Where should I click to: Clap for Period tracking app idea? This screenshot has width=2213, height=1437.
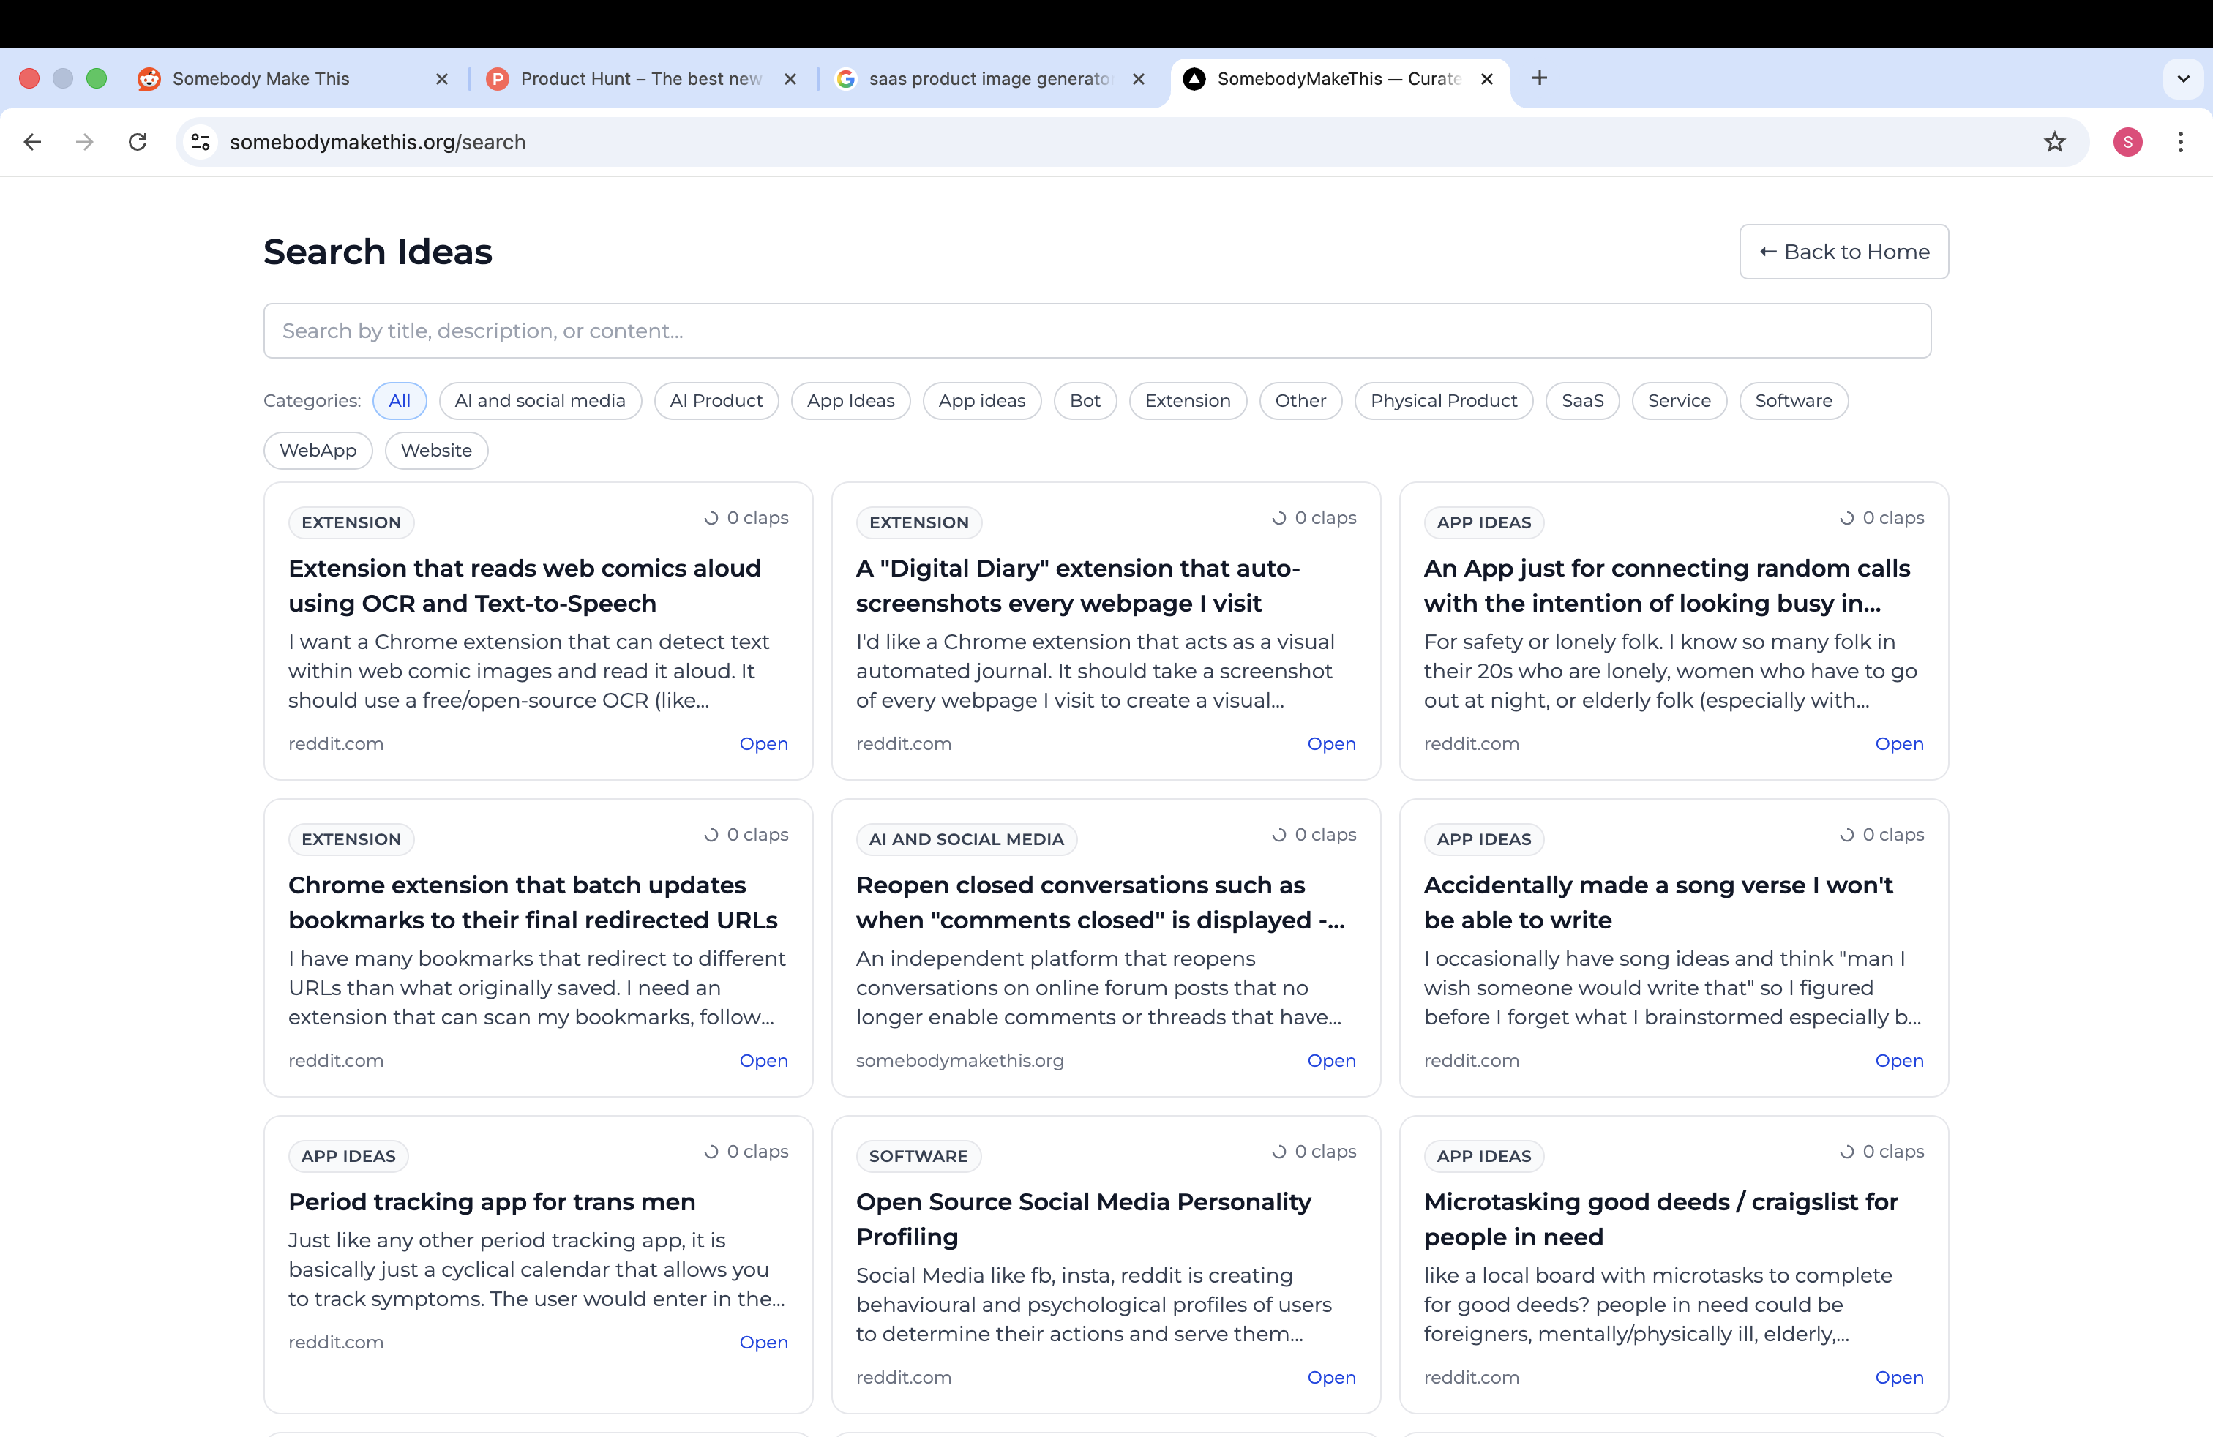746,1152
